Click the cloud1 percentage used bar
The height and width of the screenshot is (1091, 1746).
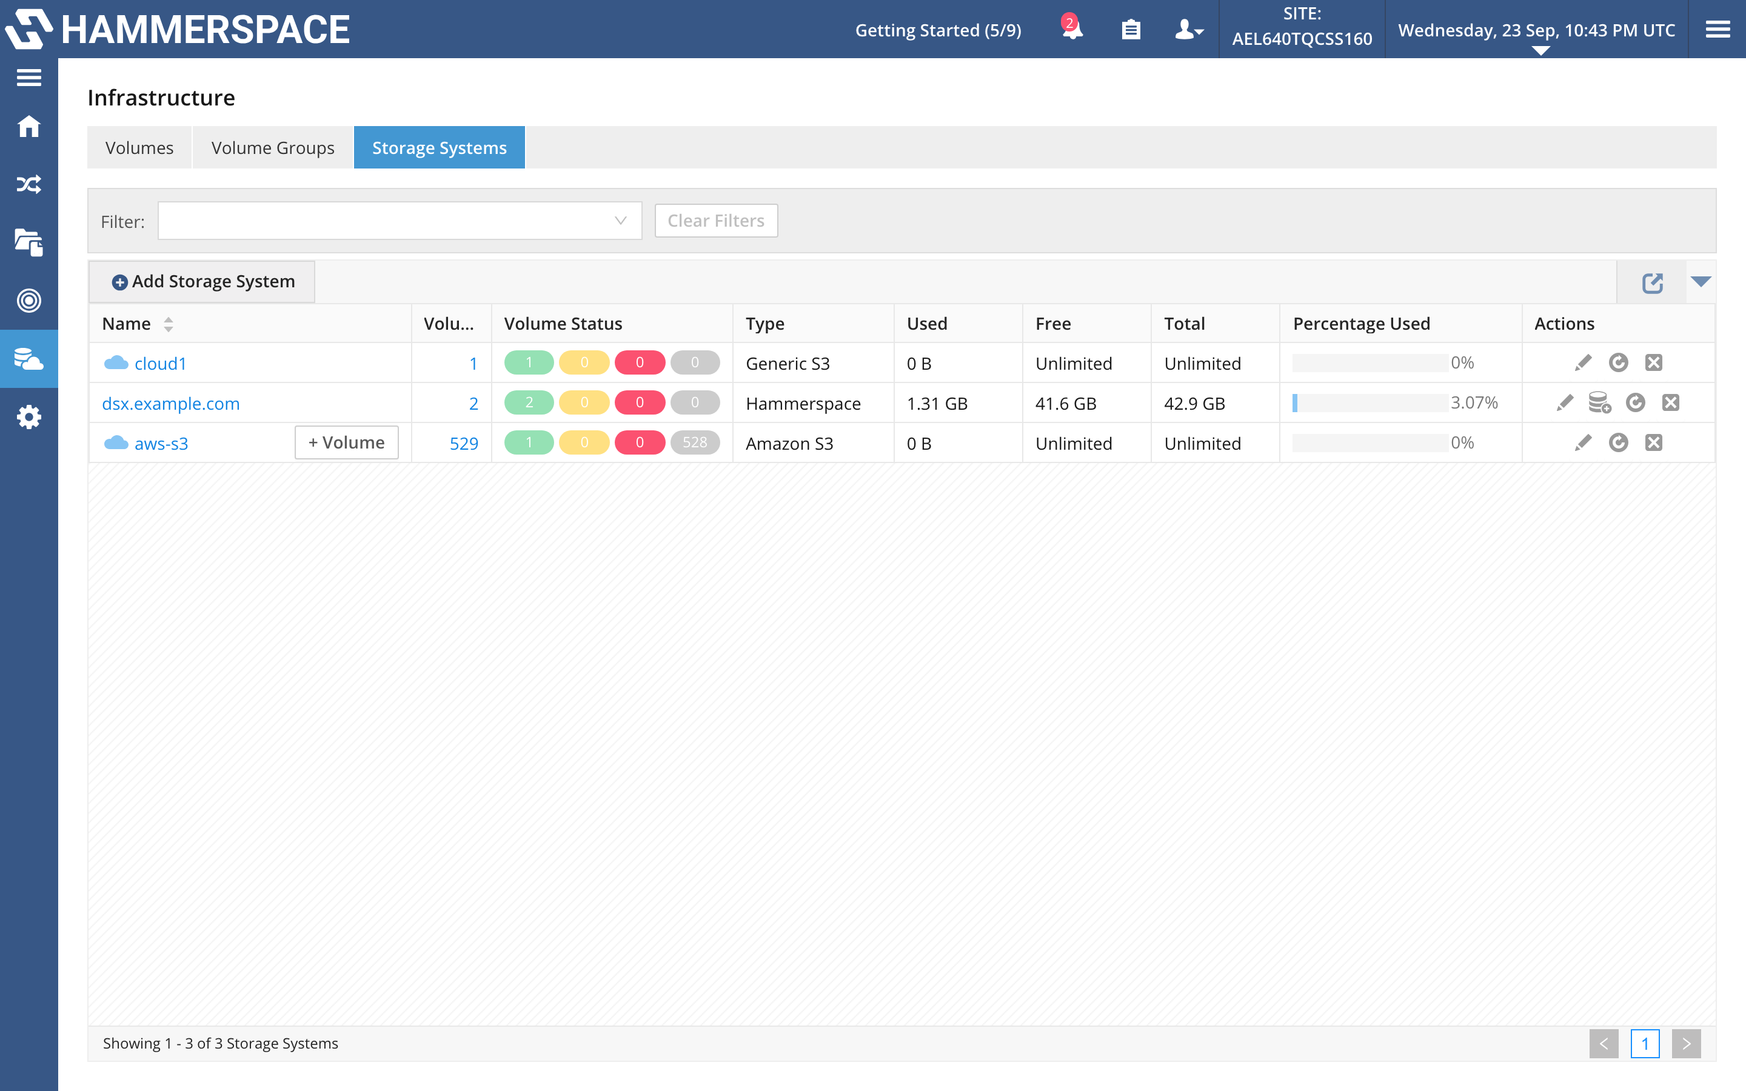[1370, 363]
